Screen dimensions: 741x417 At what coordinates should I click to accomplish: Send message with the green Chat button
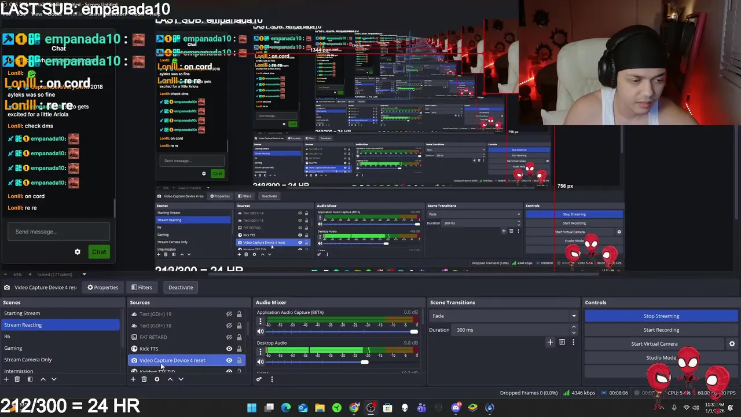99,252
